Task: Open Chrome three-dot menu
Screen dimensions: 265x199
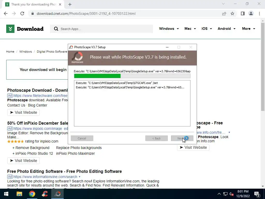Action: [x=259, y=13]
